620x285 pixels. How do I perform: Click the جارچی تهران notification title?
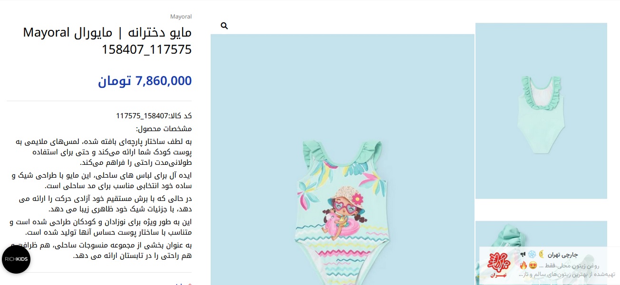[562, 255]
